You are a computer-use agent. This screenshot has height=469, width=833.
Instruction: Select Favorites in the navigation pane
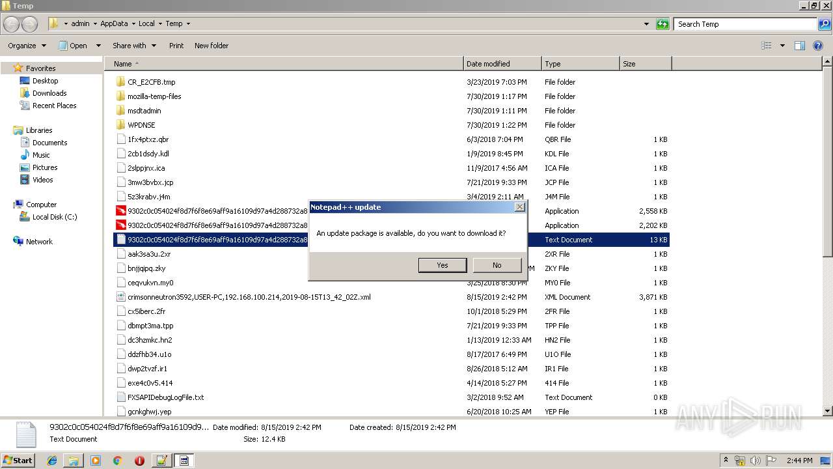(40, 68)
